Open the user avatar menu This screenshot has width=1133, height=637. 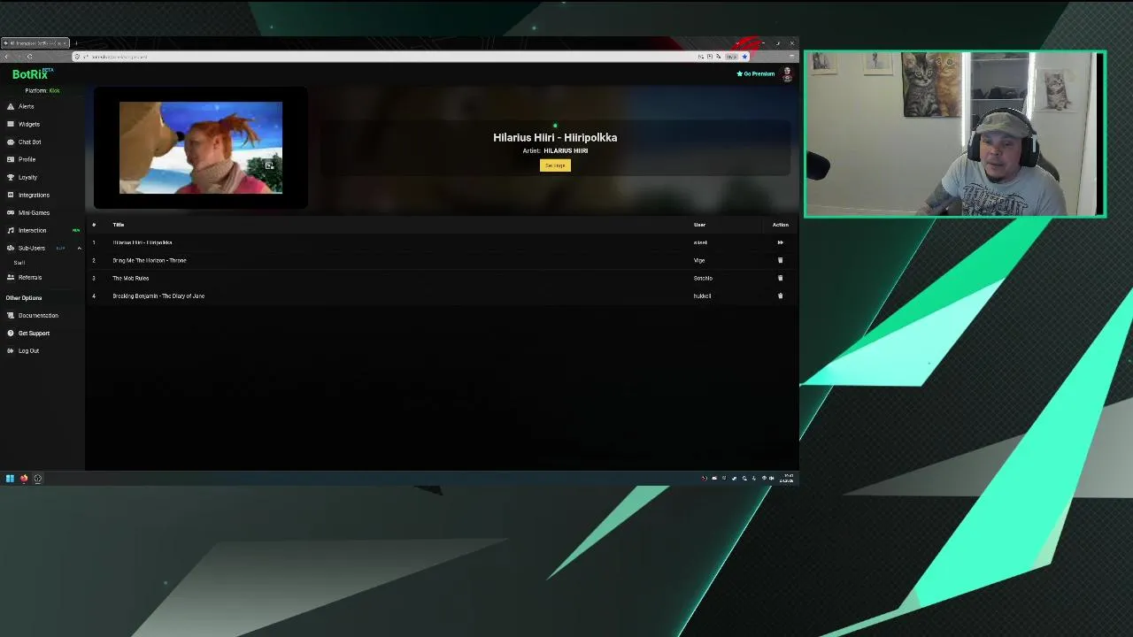click(787, 74)
